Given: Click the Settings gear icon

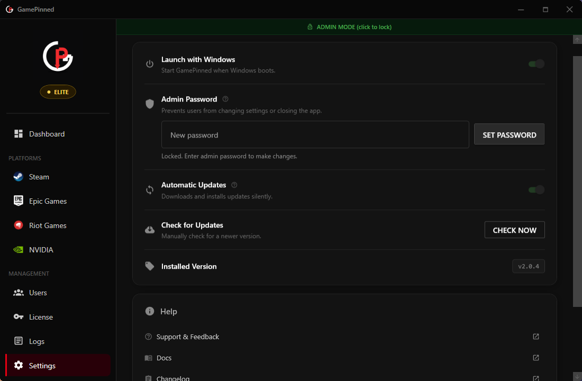Looking at the screenshot, I should coord(18,366).
